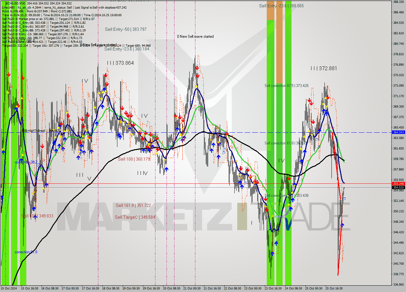This screenshot has width=406, height=292.
Task: Click the red 355.248 price tag
Action: pos(398,183)
